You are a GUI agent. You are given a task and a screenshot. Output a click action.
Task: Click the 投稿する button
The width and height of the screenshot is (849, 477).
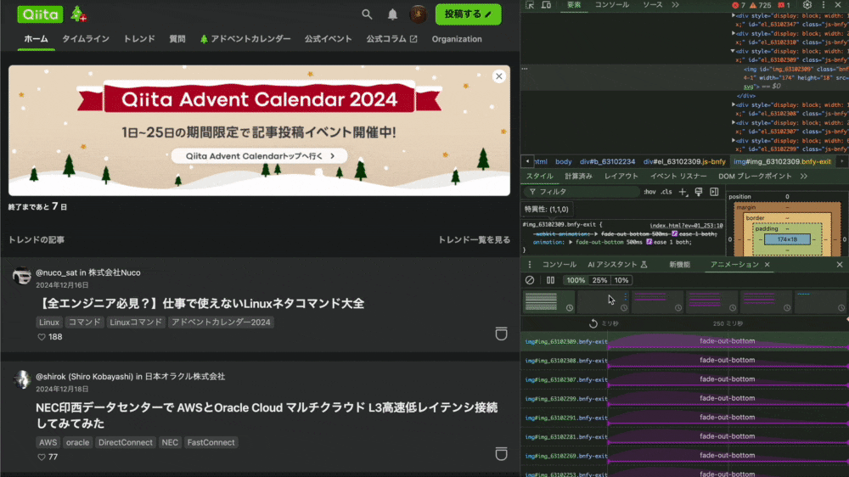[x=469, y=14]
